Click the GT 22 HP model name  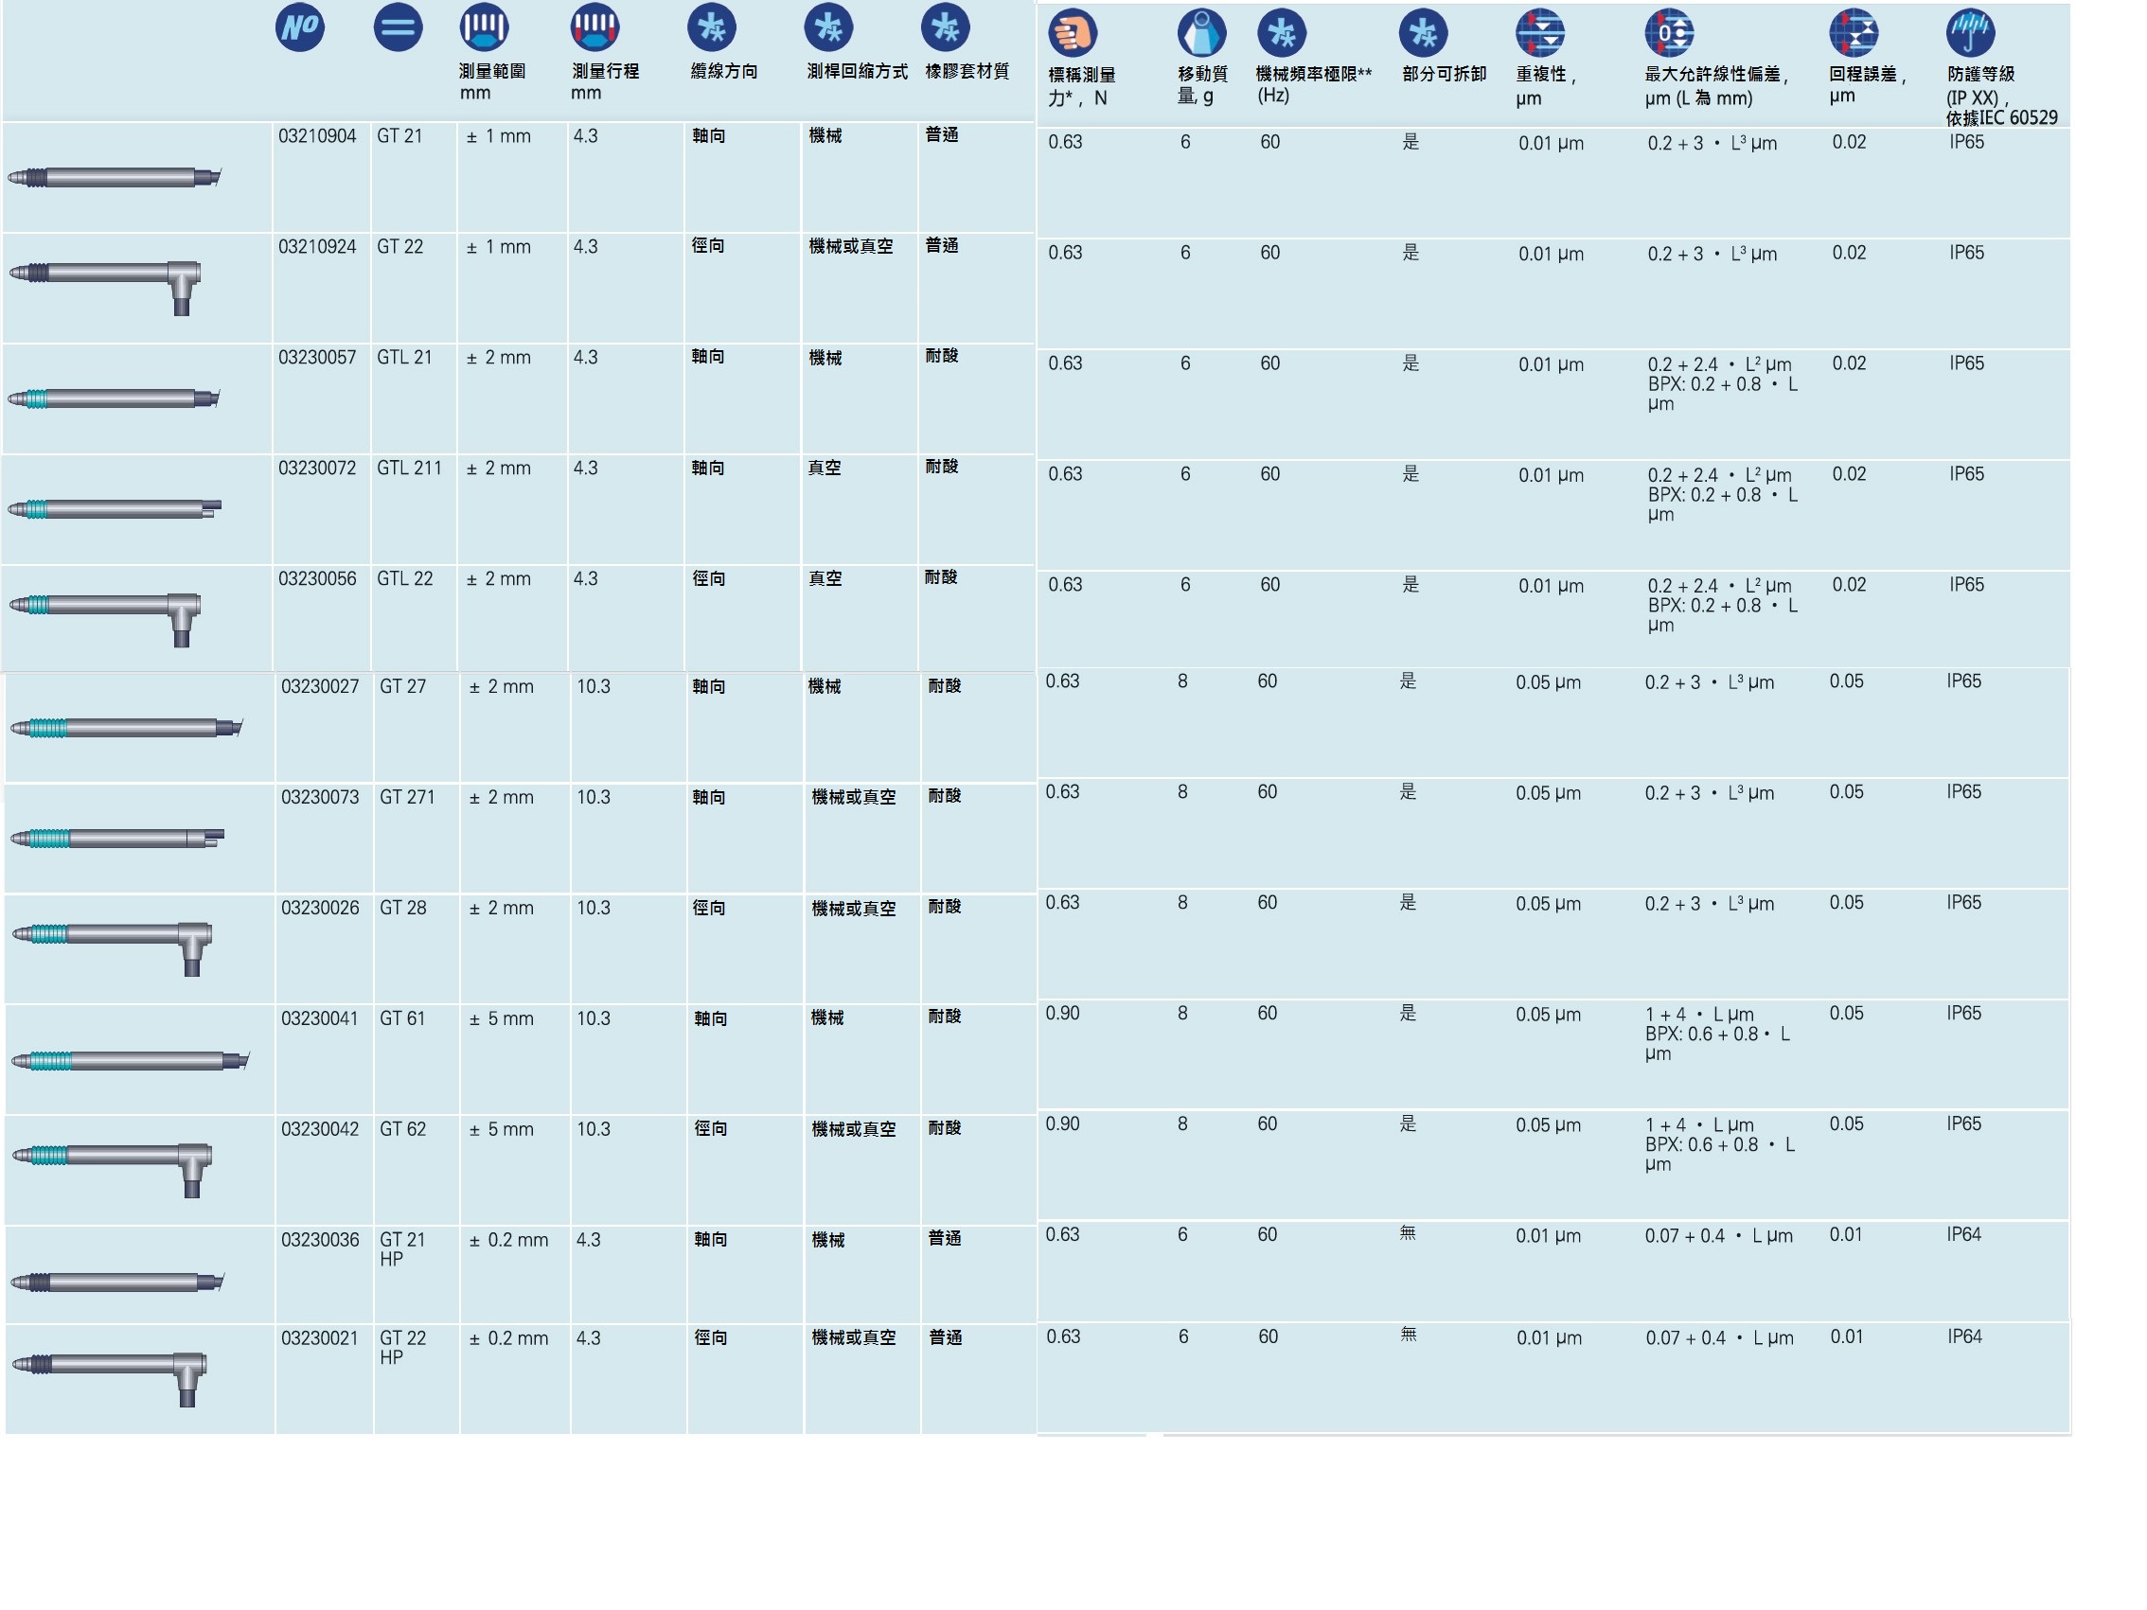[403, 1347]
